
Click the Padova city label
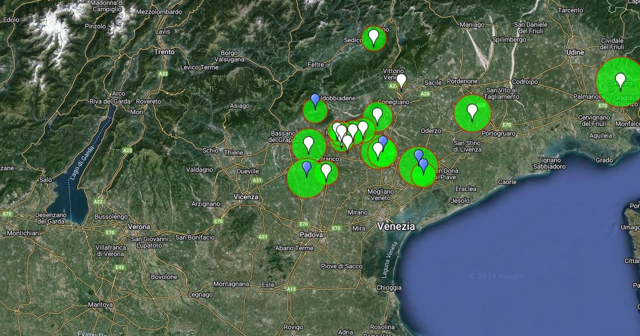tap(311, 235)
